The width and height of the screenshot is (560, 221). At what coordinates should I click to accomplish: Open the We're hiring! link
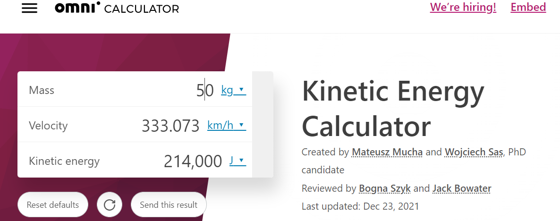click(463, 7)
